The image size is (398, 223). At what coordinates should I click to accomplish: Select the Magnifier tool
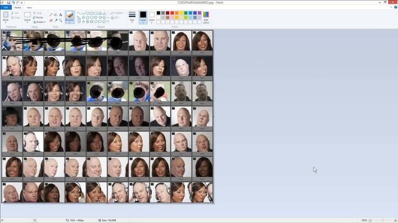60,20
